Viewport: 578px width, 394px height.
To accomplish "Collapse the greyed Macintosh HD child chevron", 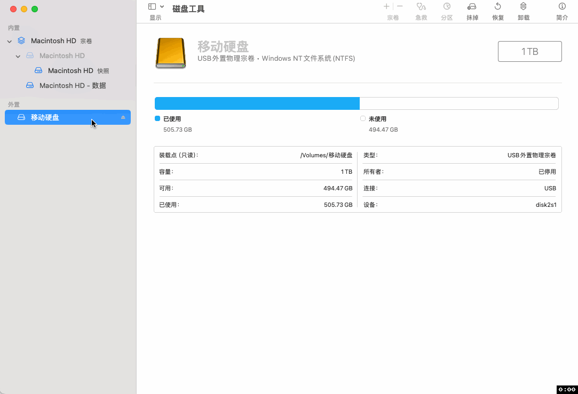I will coord(18,57).
